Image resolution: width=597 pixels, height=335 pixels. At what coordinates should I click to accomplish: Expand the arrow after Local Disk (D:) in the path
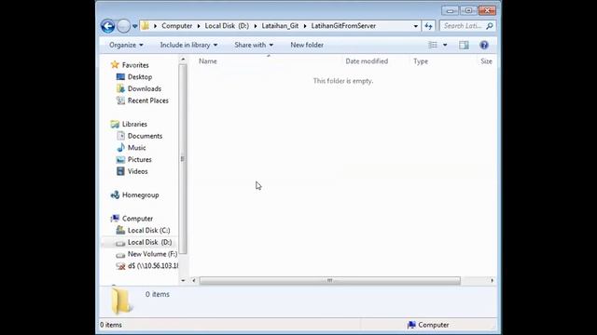pos(255,26)
